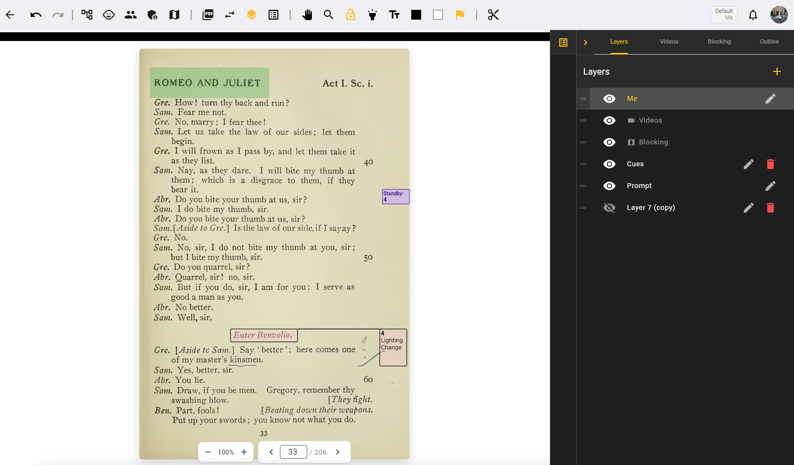Open the Search tool
The width and height of the screenshot is (794, 465).
(328, 15)
